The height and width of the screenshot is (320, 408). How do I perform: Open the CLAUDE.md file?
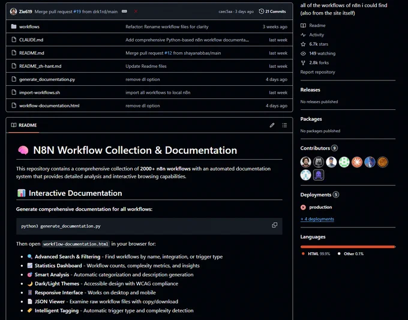31,40
